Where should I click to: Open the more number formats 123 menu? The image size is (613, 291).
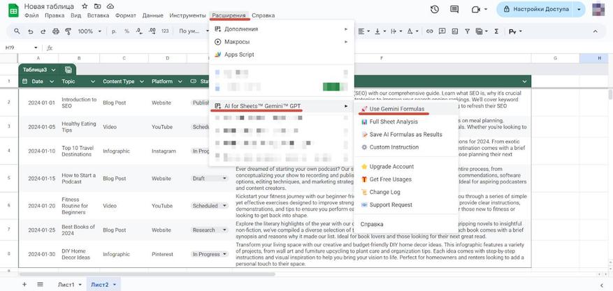(165, 31)
